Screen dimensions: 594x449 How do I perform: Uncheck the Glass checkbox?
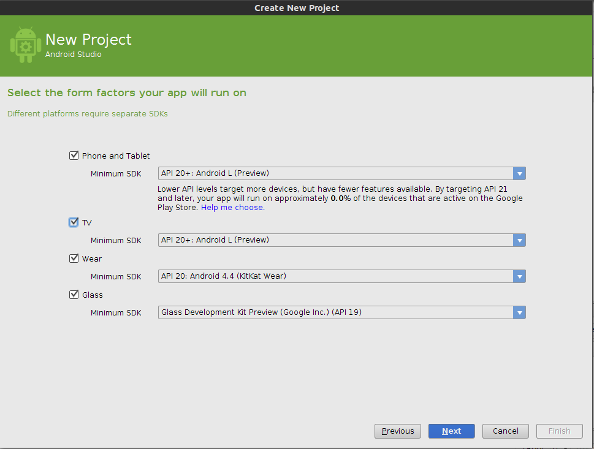[x=74, y=294]
